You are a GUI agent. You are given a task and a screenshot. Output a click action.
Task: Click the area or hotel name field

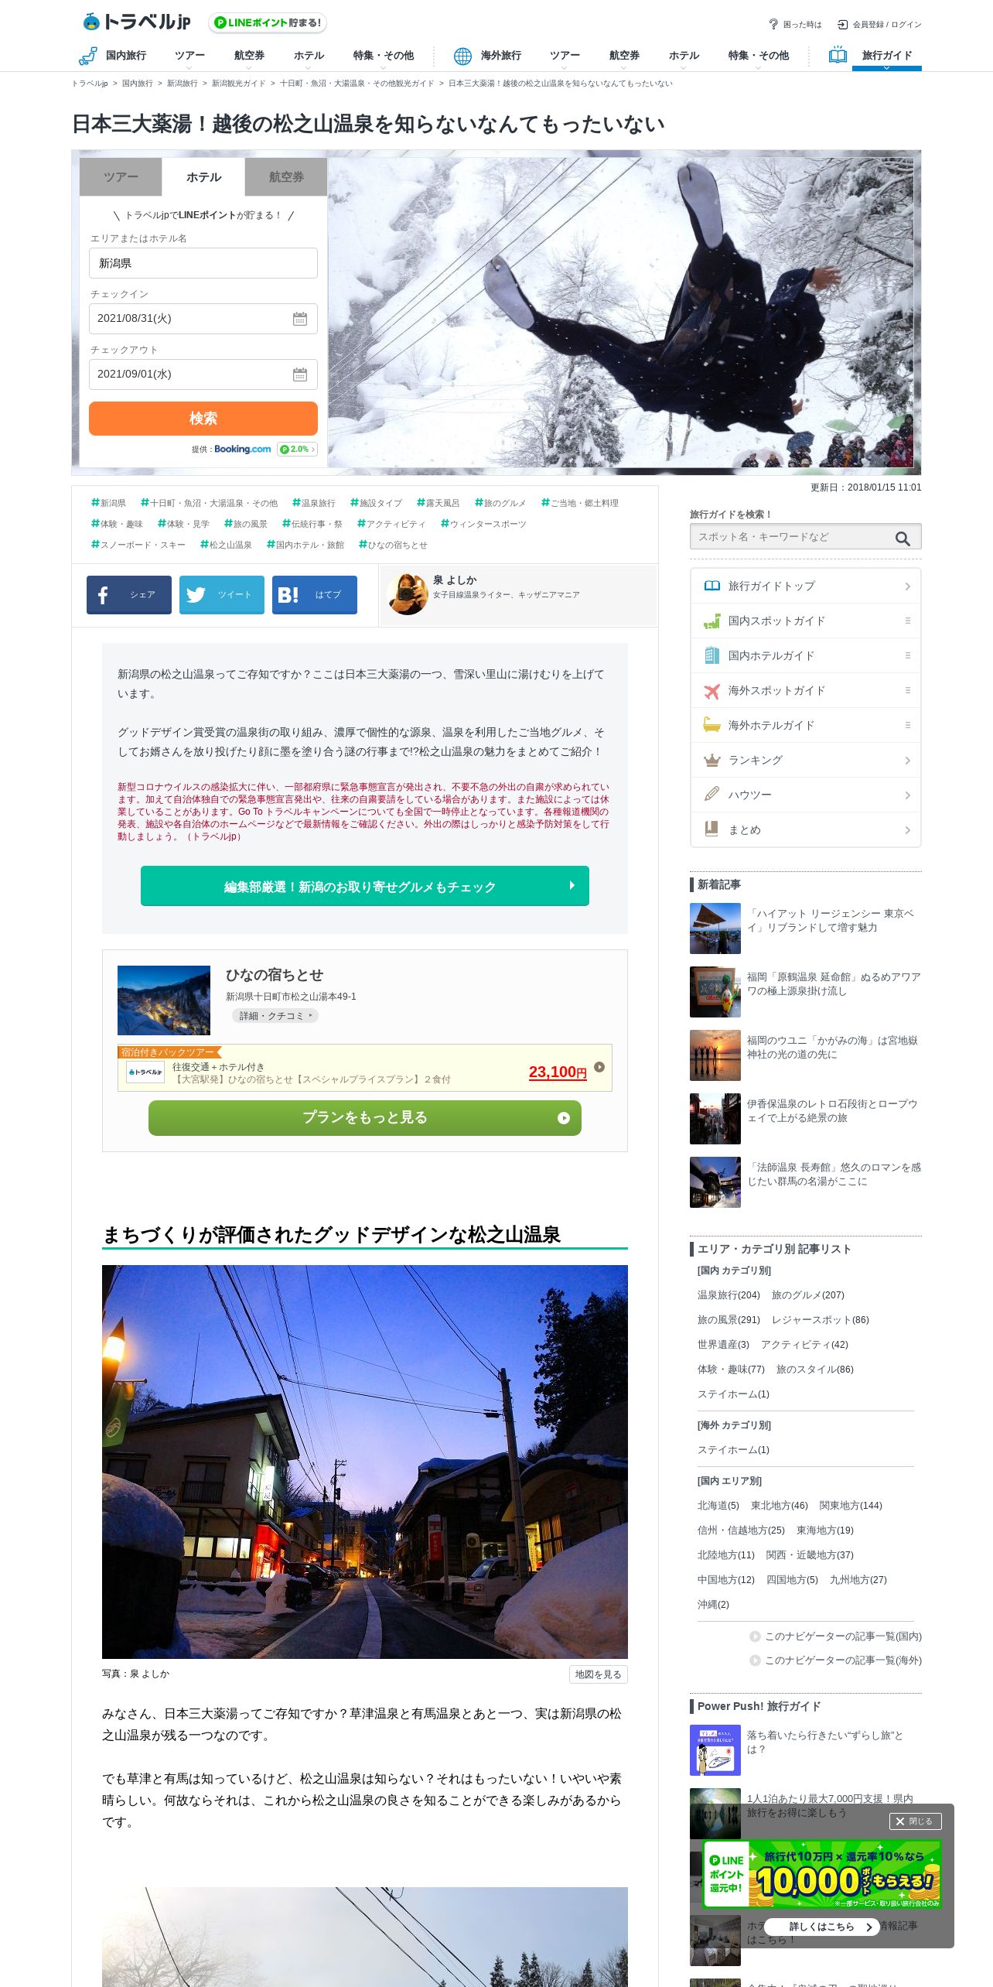[x=203, y=263]
